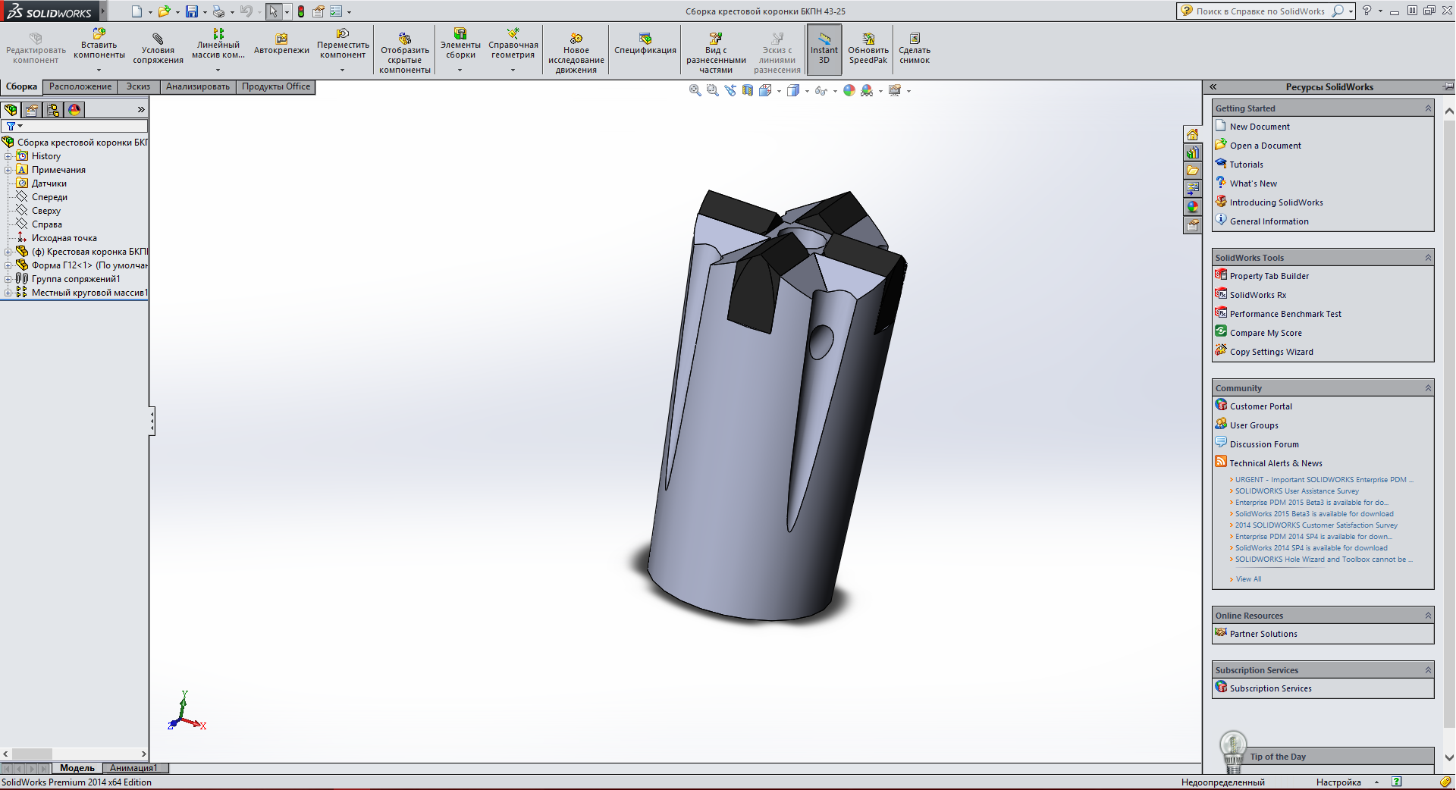Select the DisplayManager tab icon

(x=74, y=110)
